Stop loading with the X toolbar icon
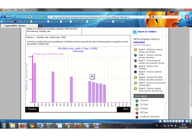 pyautogui.click(x=20, y=17)
